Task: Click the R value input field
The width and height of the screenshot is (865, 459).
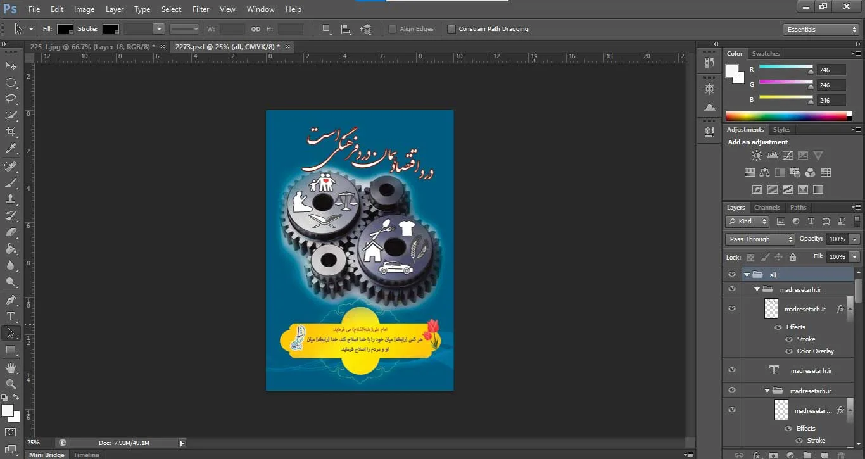Action: click(831, 70)
